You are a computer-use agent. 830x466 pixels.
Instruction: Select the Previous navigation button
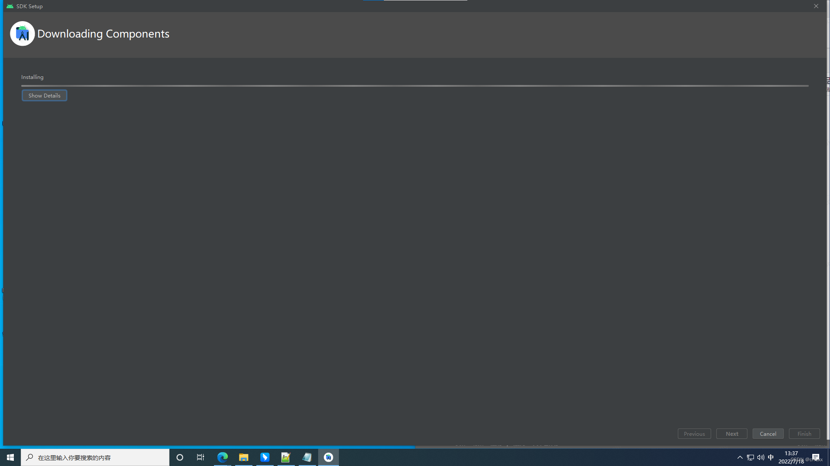[x=694, y=433]
